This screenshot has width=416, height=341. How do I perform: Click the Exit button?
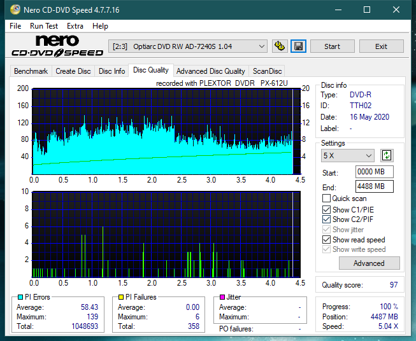click(x=381, y=46)
